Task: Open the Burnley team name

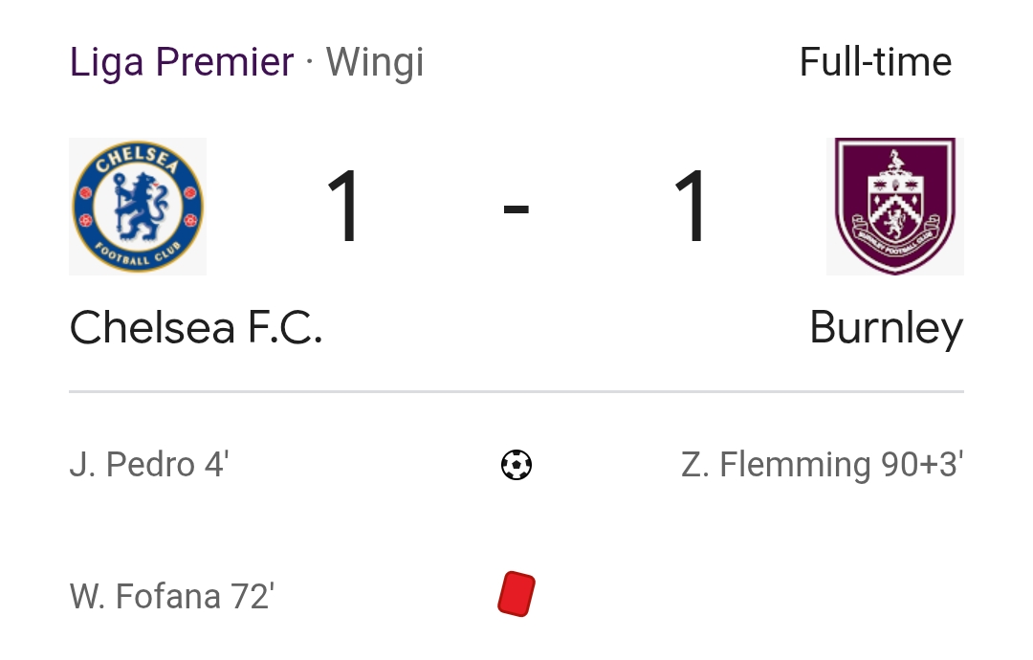Action: coord(886,328)
